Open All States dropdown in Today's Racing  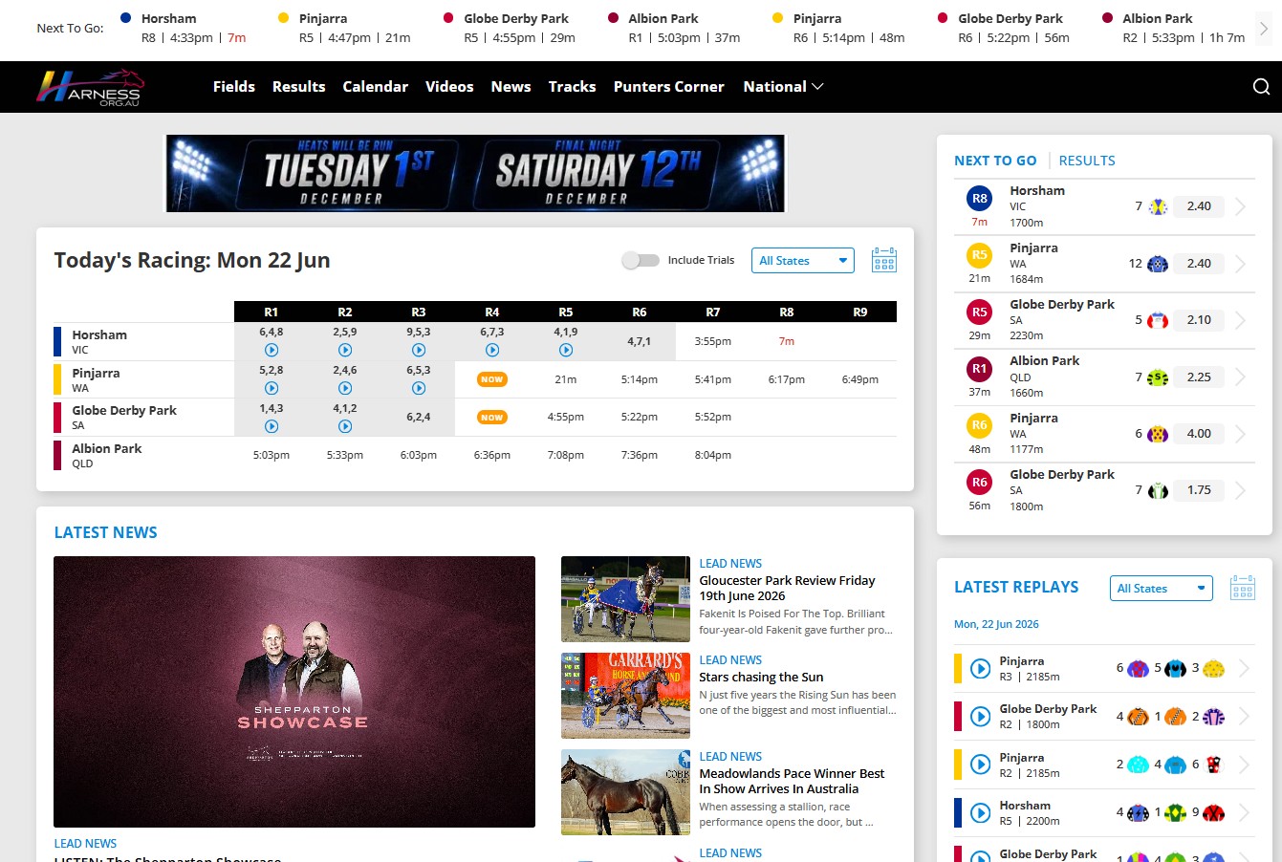coord(803,260)
